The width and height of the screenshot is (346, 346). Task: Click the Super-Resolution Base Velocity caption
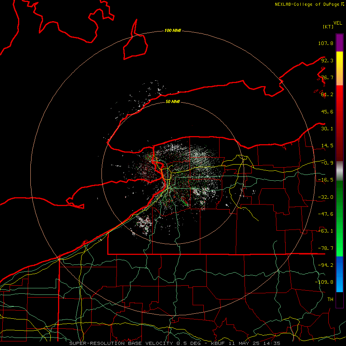click(175, 343)
